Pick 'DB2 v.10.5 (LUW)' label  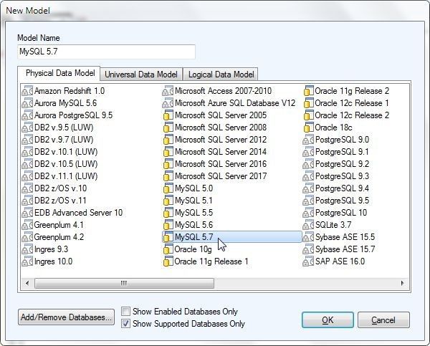tap(66, 164)
